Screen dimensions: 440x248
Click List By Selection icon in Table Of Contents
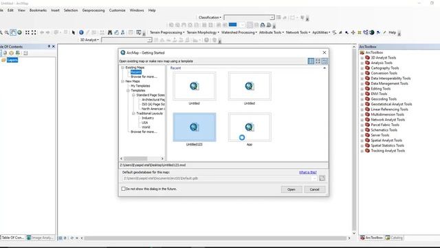[18, 53]
